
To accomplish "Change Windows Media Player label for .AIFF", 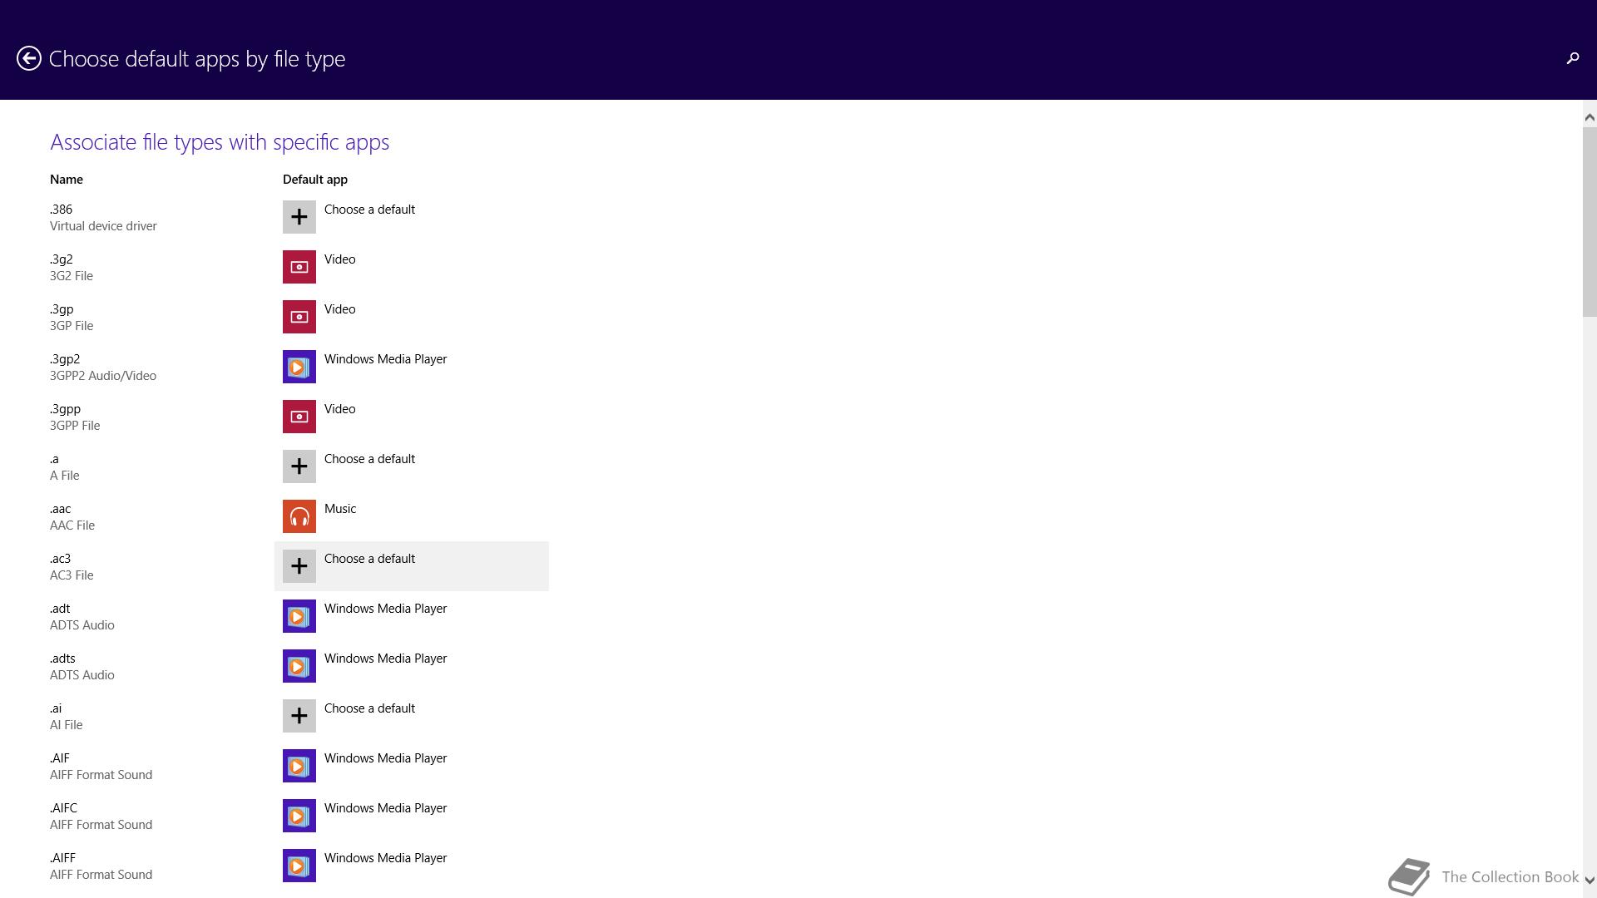I will coord(385,858).
